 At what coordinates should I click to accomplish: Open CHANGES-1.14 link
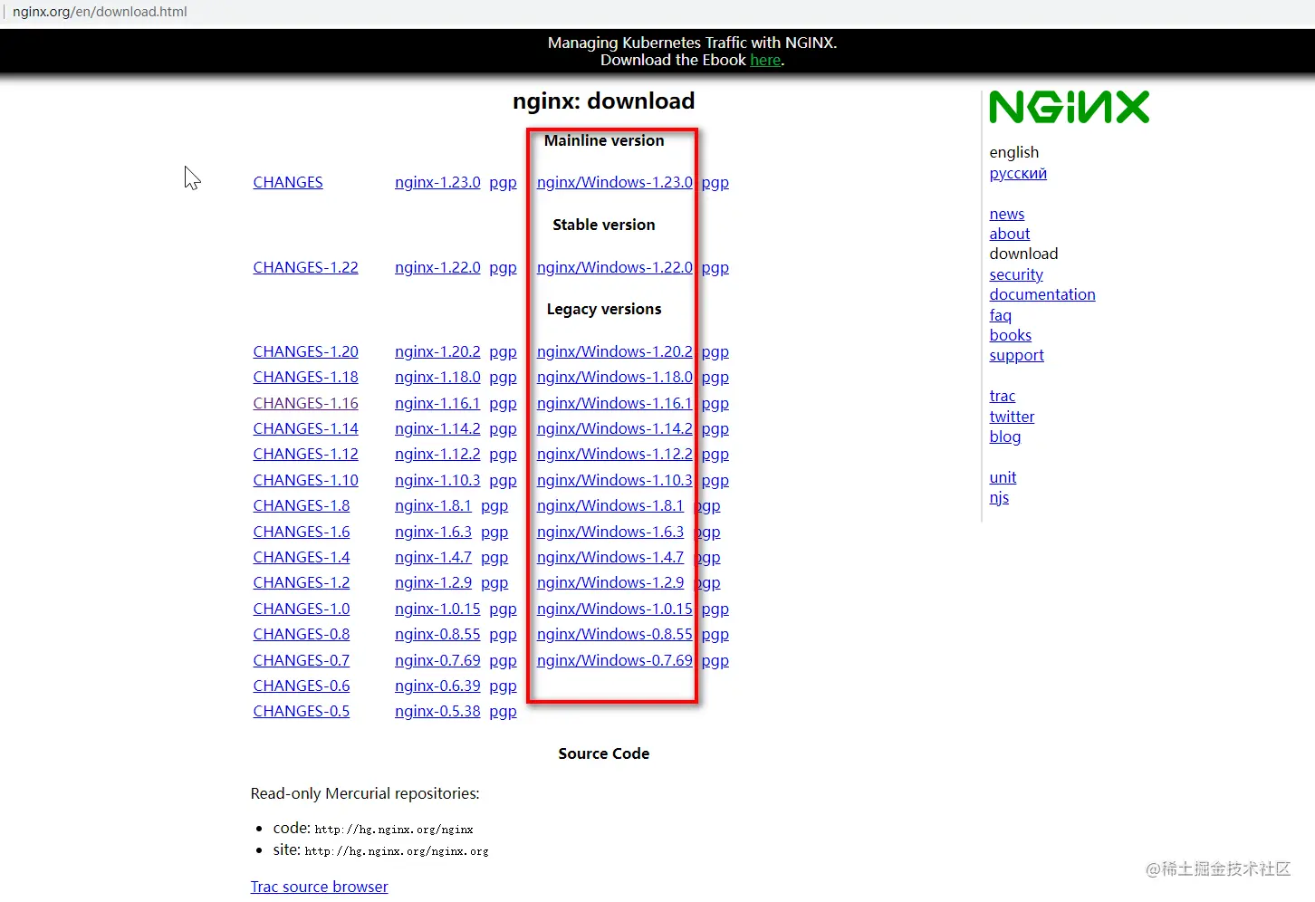[x=305, y=428]
